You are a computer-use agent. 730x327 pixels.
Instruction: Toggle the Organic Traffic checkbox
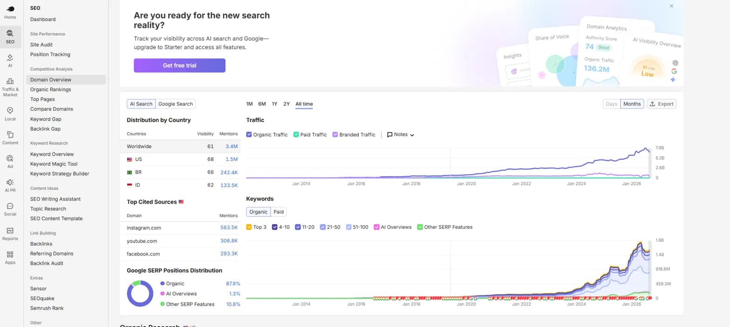249,134
